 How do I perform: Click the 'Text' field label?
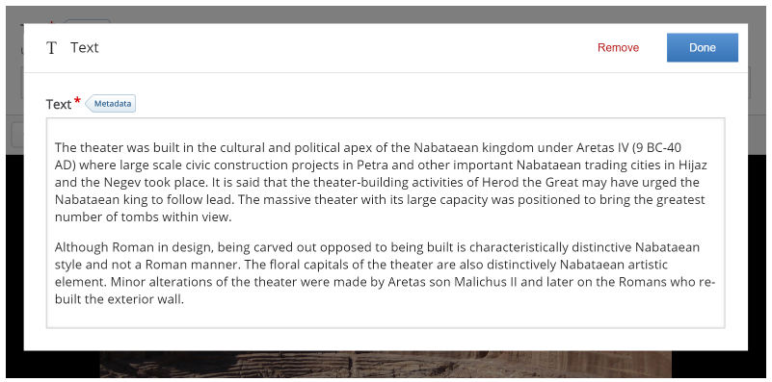tap(59, 104)
